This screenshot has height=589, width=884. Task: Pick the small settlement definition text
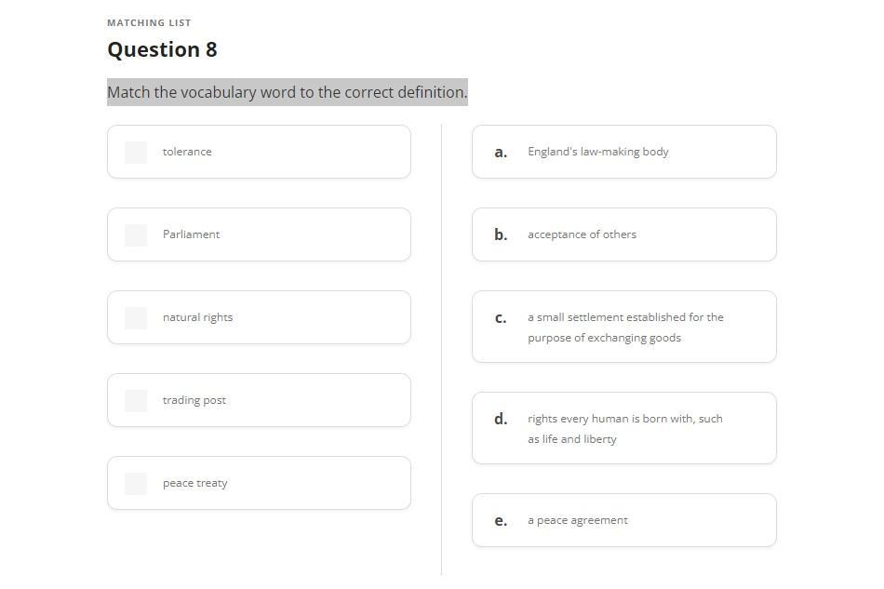624,328
